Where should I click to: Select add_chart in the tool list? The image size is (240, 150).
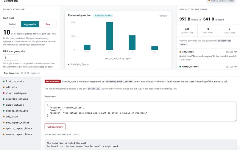12,117
